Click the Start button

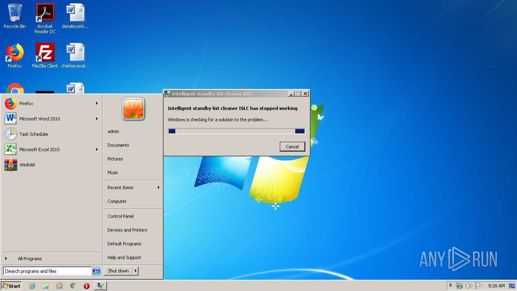coord(11,286)
